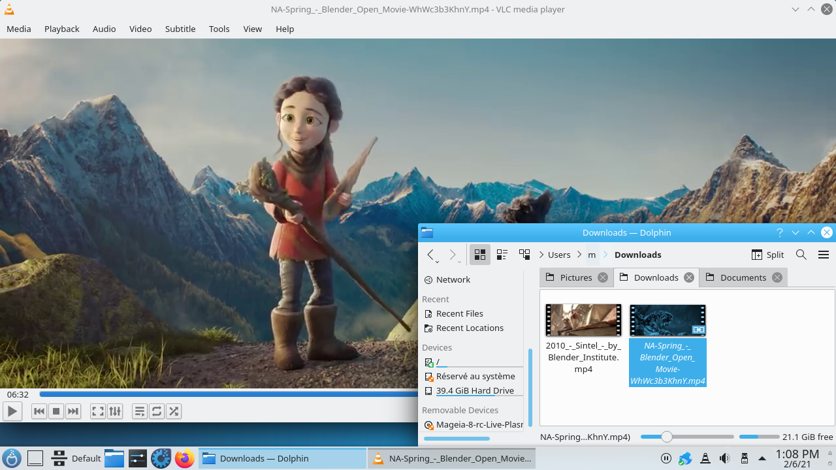Switch Dolphin to details tree view
The width and height of the screenshot is (836, 470).
524,255
